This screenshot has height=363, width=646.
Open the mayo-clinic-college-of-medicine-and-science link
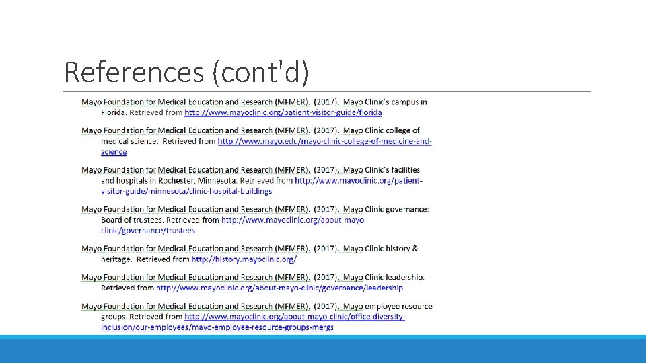(x=324, y=141)
